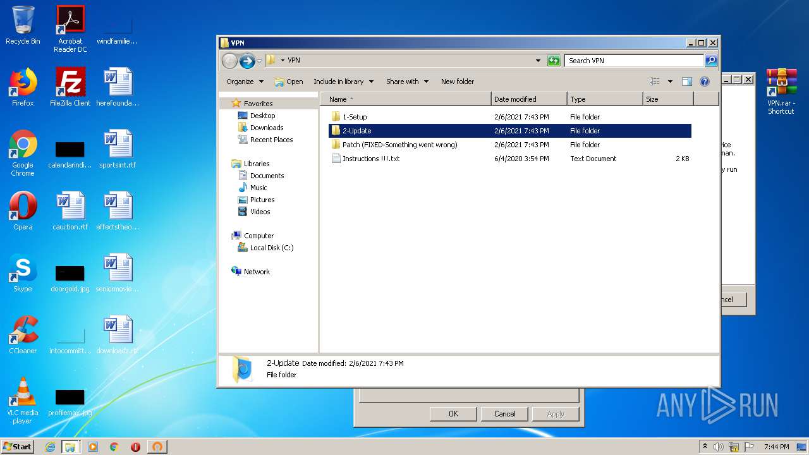Select the CCleaner desktop icon
The width and height of the screenshot is (809, 455).
23,335
